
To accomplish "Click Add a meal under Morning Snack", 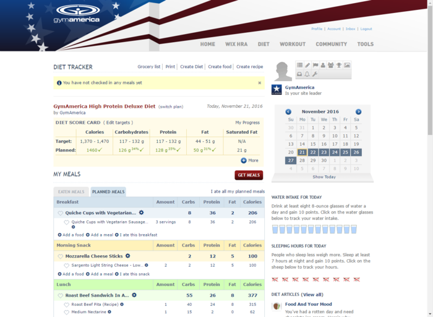I will [100, 274].
